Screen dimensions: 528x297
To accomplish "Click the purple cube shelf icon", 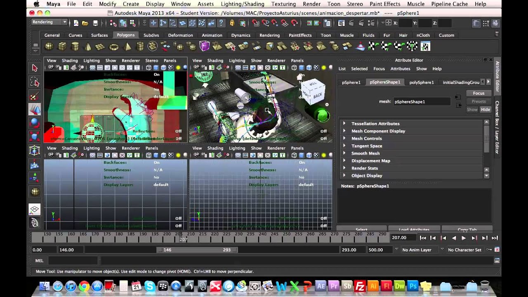I will click(205, 46).
